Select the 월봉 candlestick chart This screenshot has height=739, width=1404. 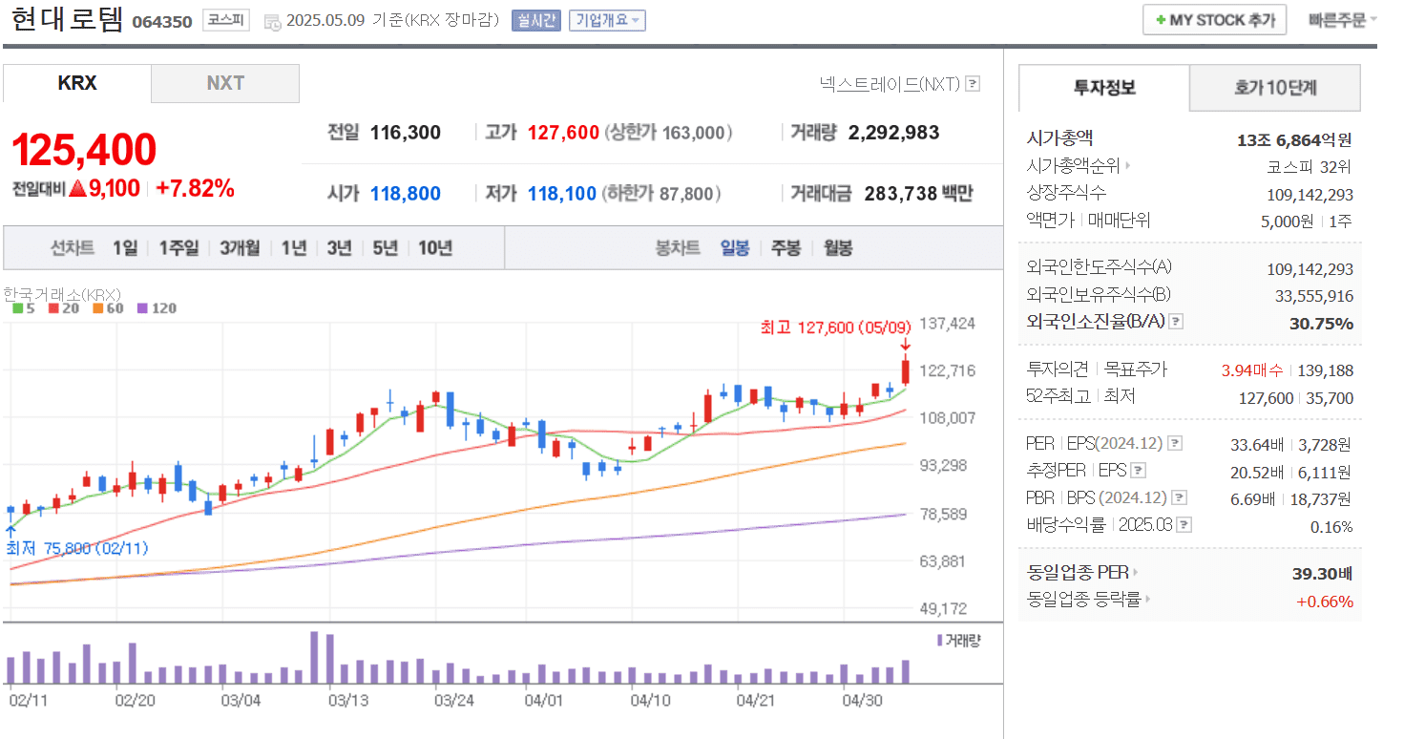tap(838, 248)
